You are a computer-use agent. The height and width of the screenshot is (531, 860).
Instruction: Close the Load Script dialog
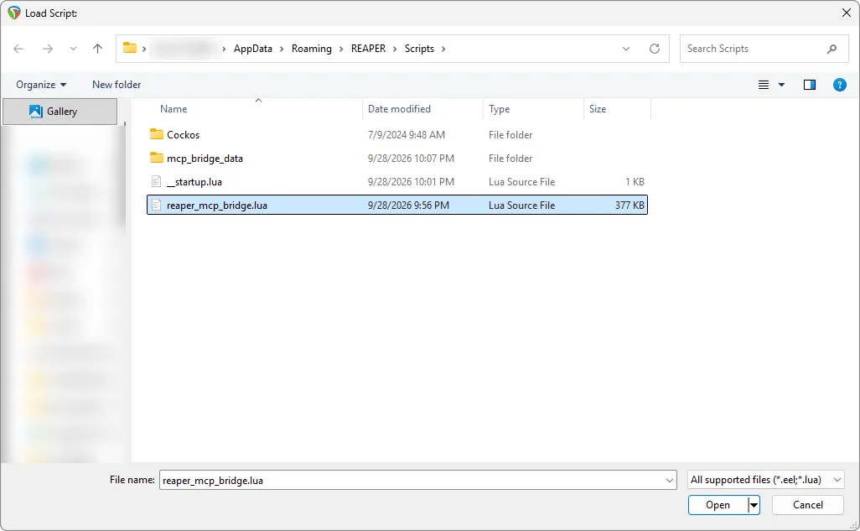[x=847, y=13]
